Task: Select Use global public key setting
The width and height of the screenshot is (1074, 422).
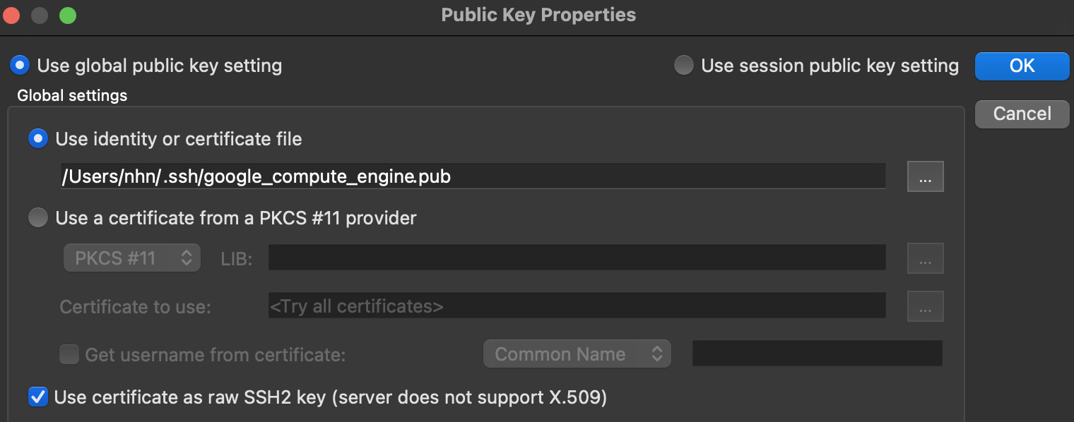Action: pyautogui.click(x=20, y=66)
